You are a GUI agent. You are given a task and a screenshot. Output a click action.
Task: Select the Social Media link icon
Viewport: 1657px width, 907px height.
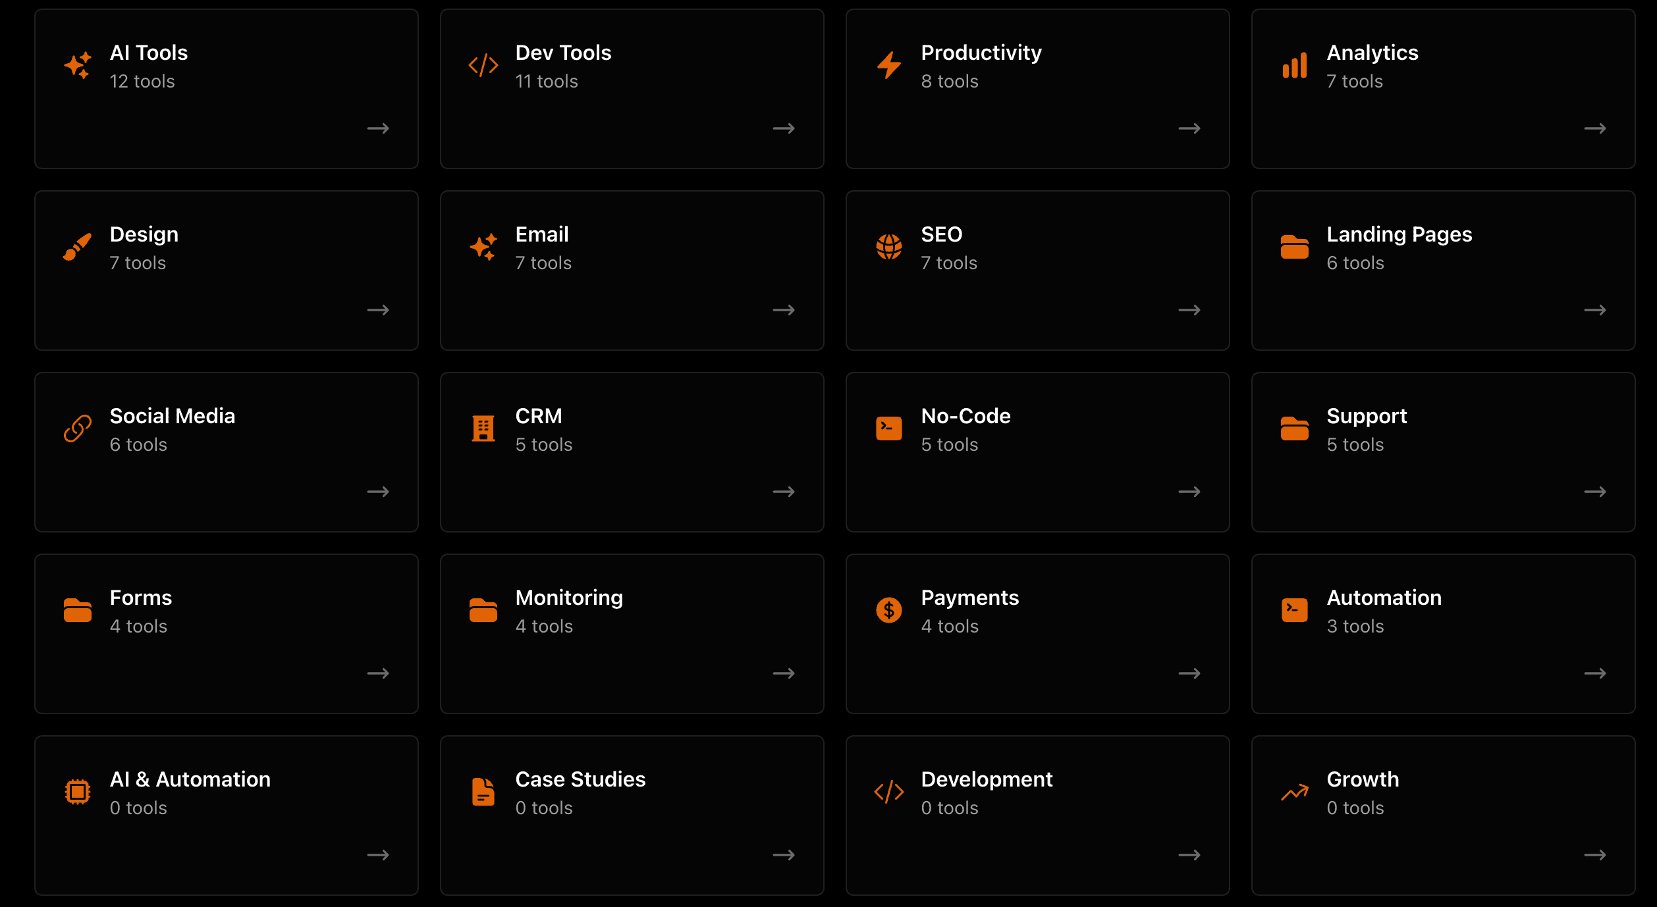pos(77,428)
